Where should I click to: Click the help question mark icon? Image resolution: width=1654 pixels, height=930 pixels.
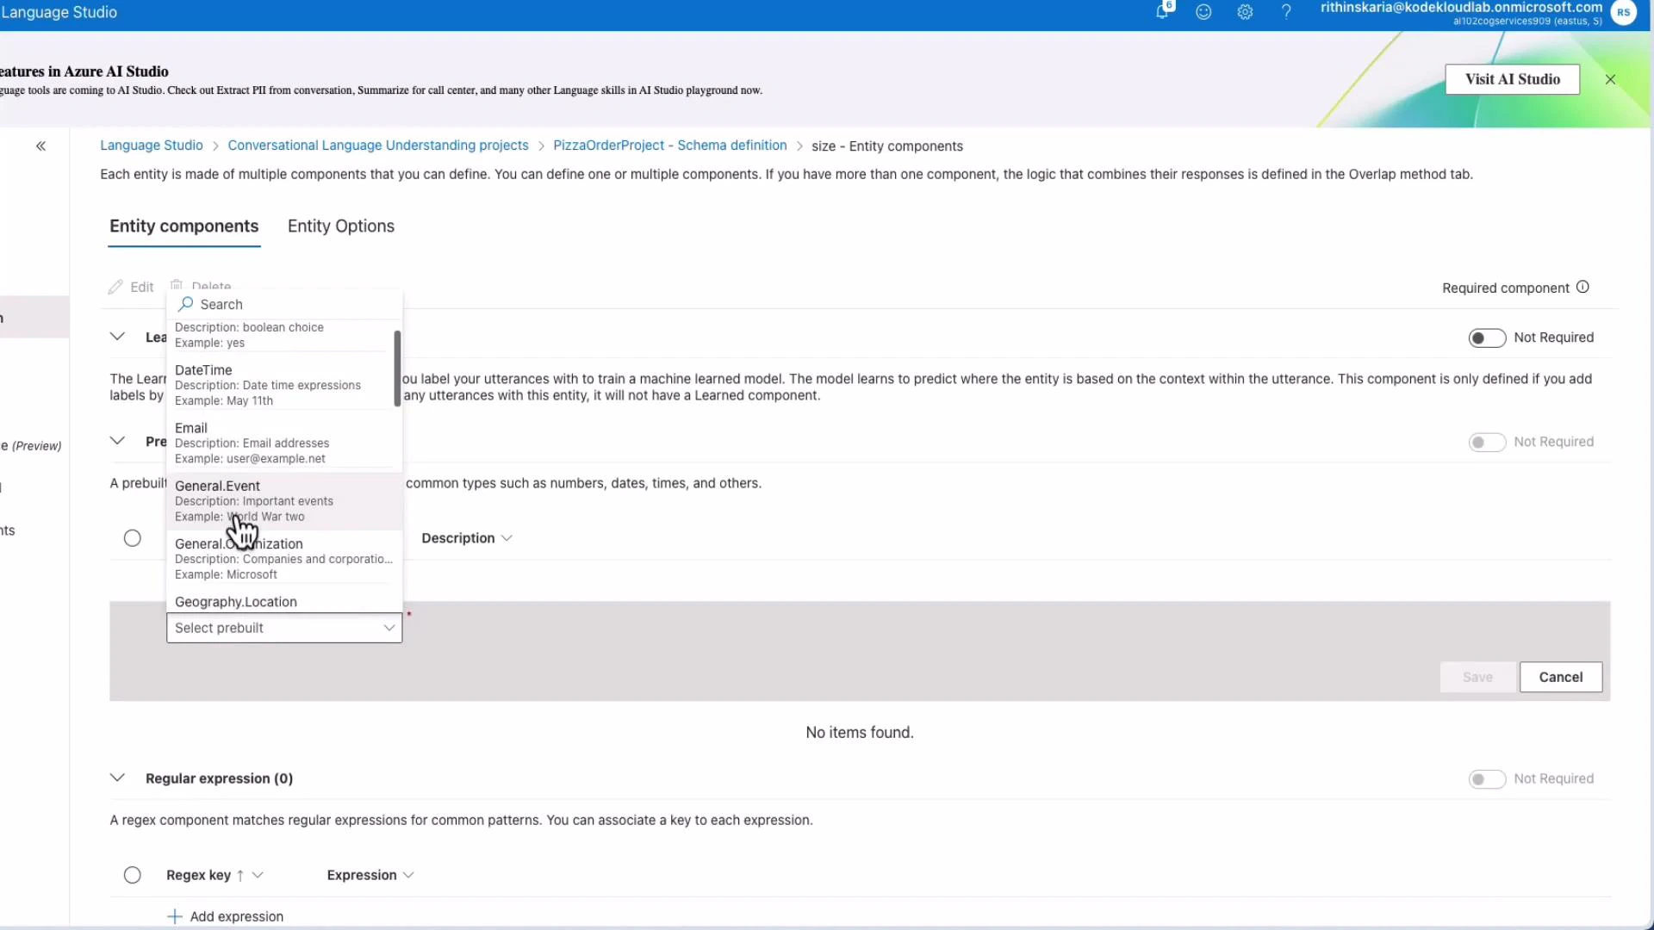point(1286,12)
